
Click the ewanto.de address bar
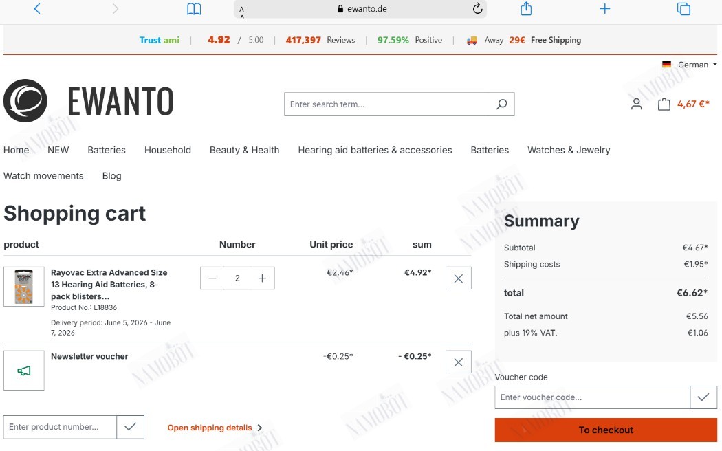pos(360,9)
